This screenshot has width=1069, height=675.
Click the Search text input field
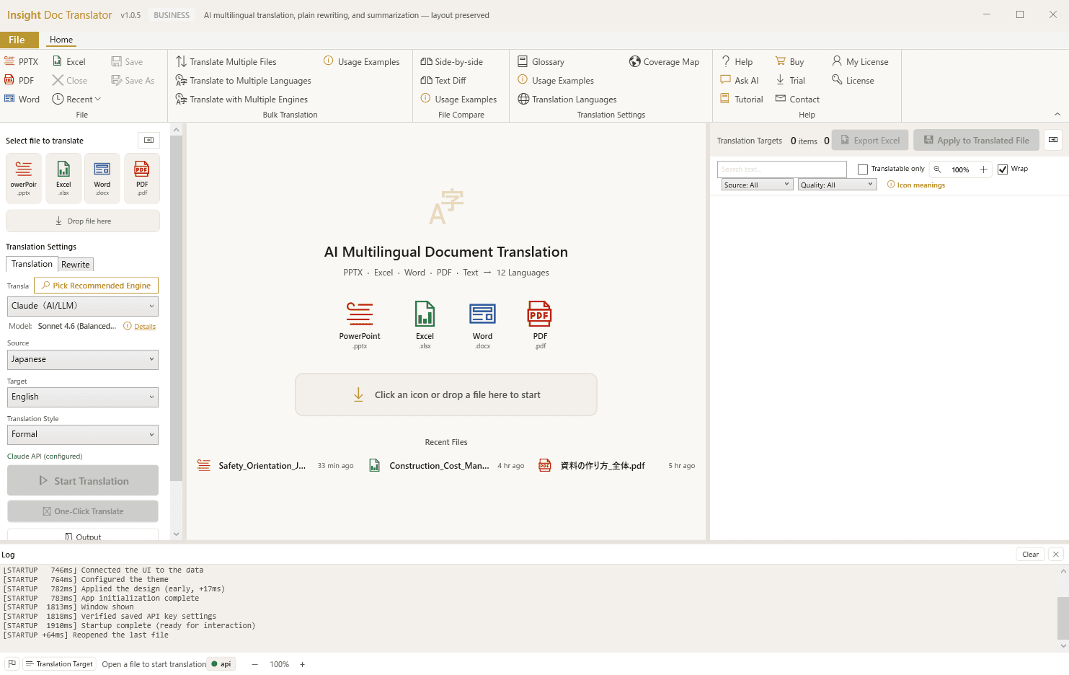coord(782,169)
